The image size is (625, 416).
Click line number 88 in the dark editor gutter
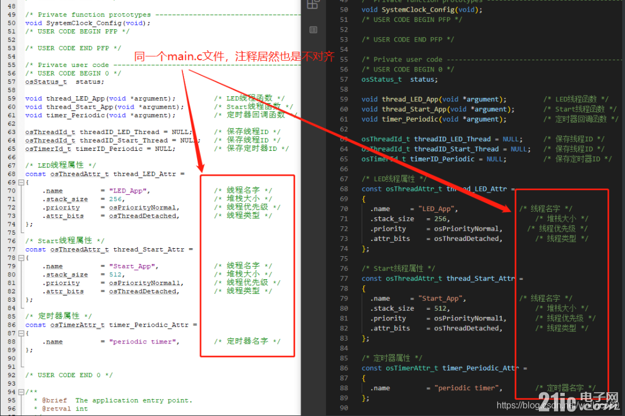point(344,388)
